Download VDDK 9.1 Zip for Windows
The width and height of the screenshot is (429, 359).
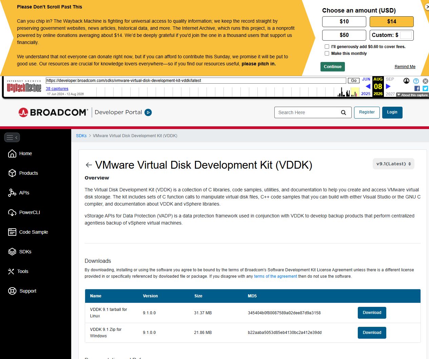click(x=372, y=333)
